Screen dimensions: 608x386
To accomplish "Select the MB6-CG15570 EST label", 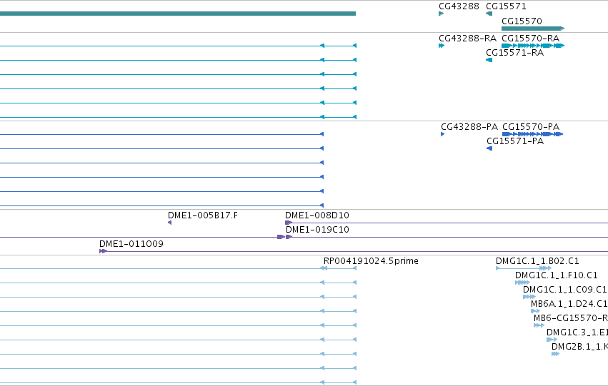I will [x=571, y=318].
